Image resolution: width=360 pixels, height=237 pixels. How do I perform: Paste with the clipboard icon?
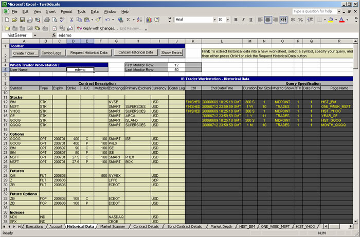coord(87,20)
